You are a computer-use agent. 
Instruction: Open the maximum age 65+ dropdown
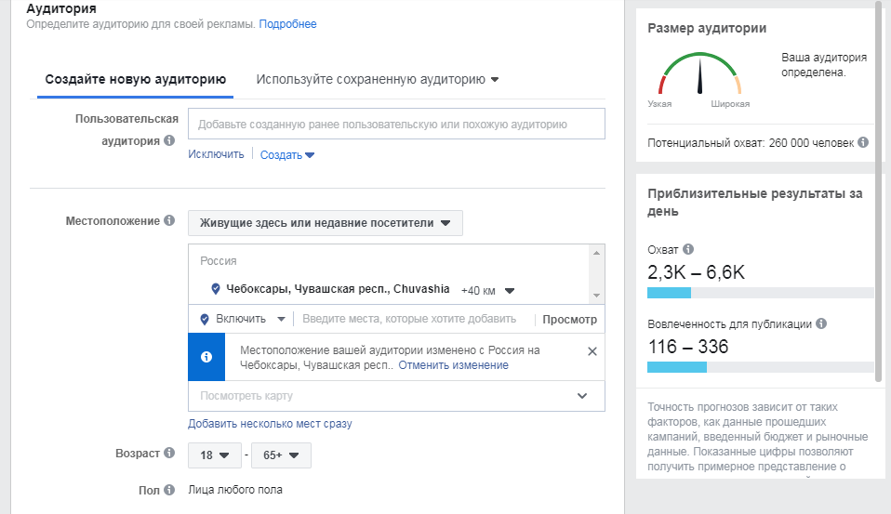(x=281, y=455)
